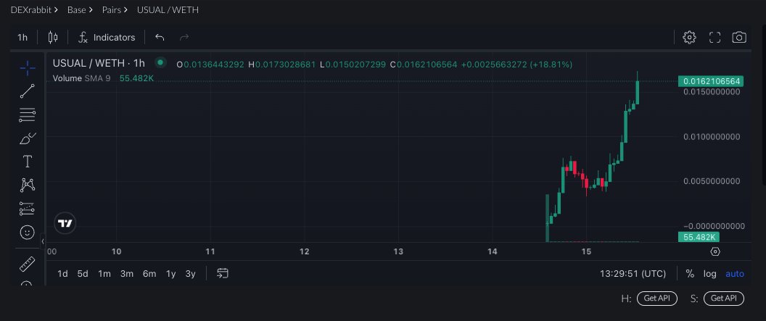The height and width of the screenshot is (321, 766).
Task: Select the crosshair cursor tool
Action: [x=28, y=68]
